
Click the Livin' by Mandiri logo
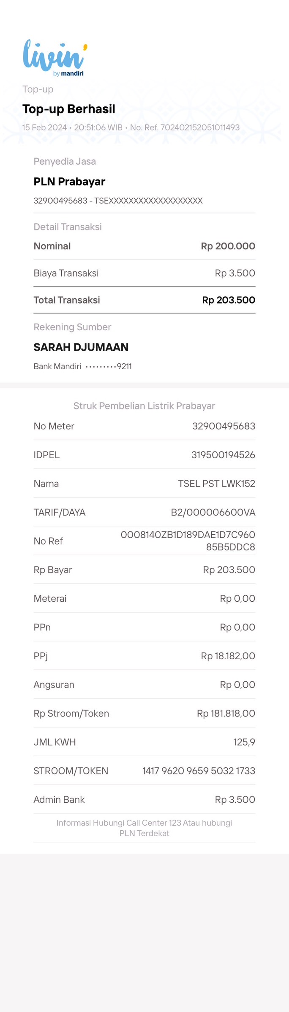point(55,58)
